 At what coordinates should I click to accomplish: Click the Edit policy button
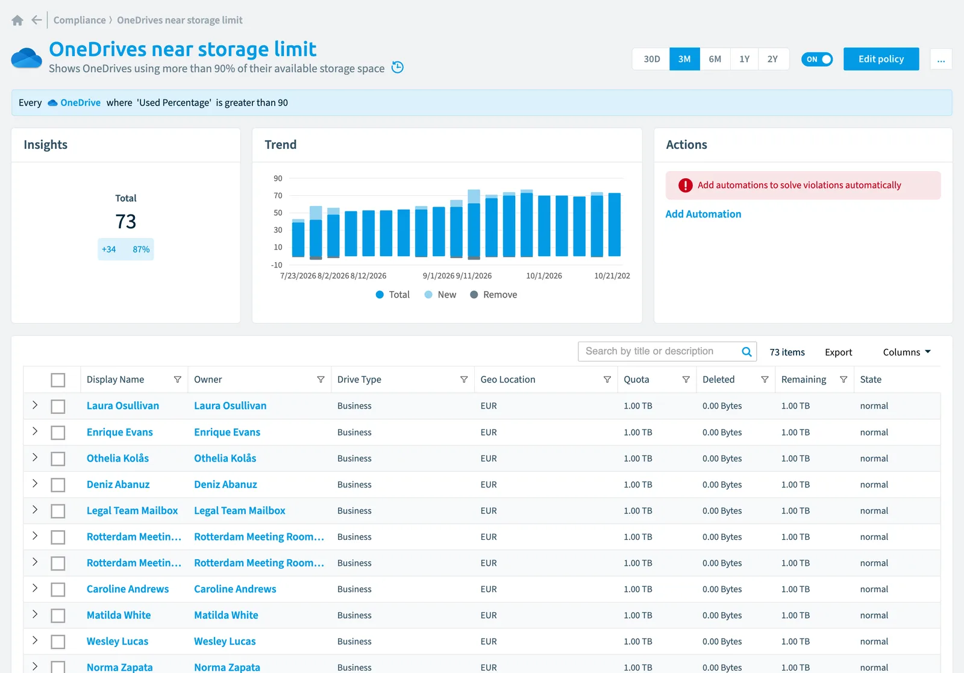pyautogui.click(x=881, y=59)
